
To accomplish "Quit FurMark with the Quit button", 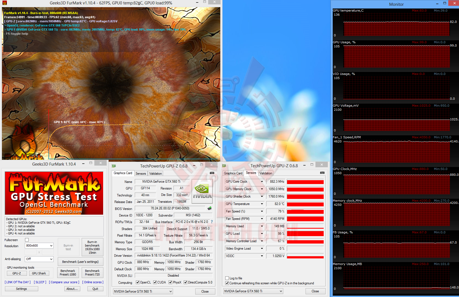I will click(x=95, y=289).
